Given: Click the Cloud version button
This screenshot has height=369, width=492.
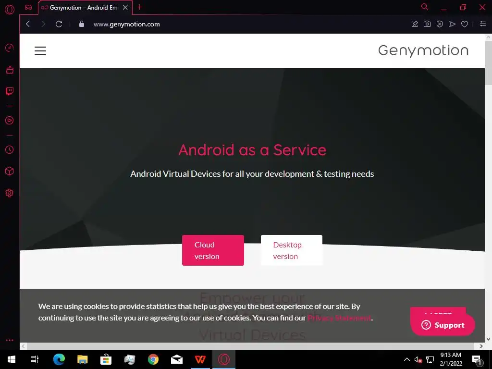Looking at the screenshot, I should coord(213,250).
